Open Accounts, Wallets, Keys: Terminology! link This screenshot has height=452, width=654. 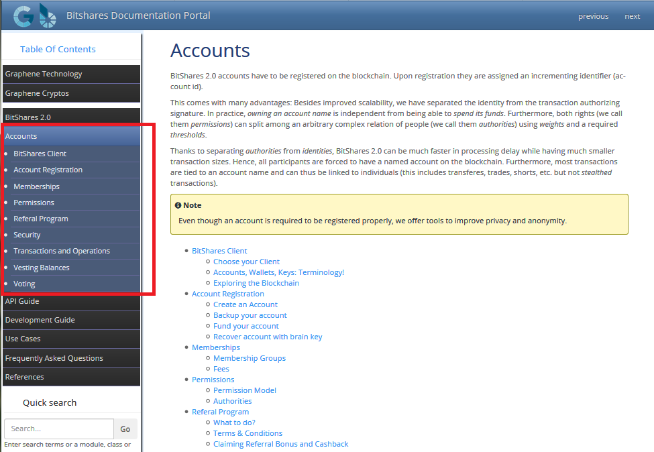pyautogui.click(x=278, y=273)
